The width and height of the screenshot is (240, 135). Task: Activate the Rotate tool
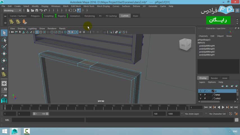[x=4, y=60]
